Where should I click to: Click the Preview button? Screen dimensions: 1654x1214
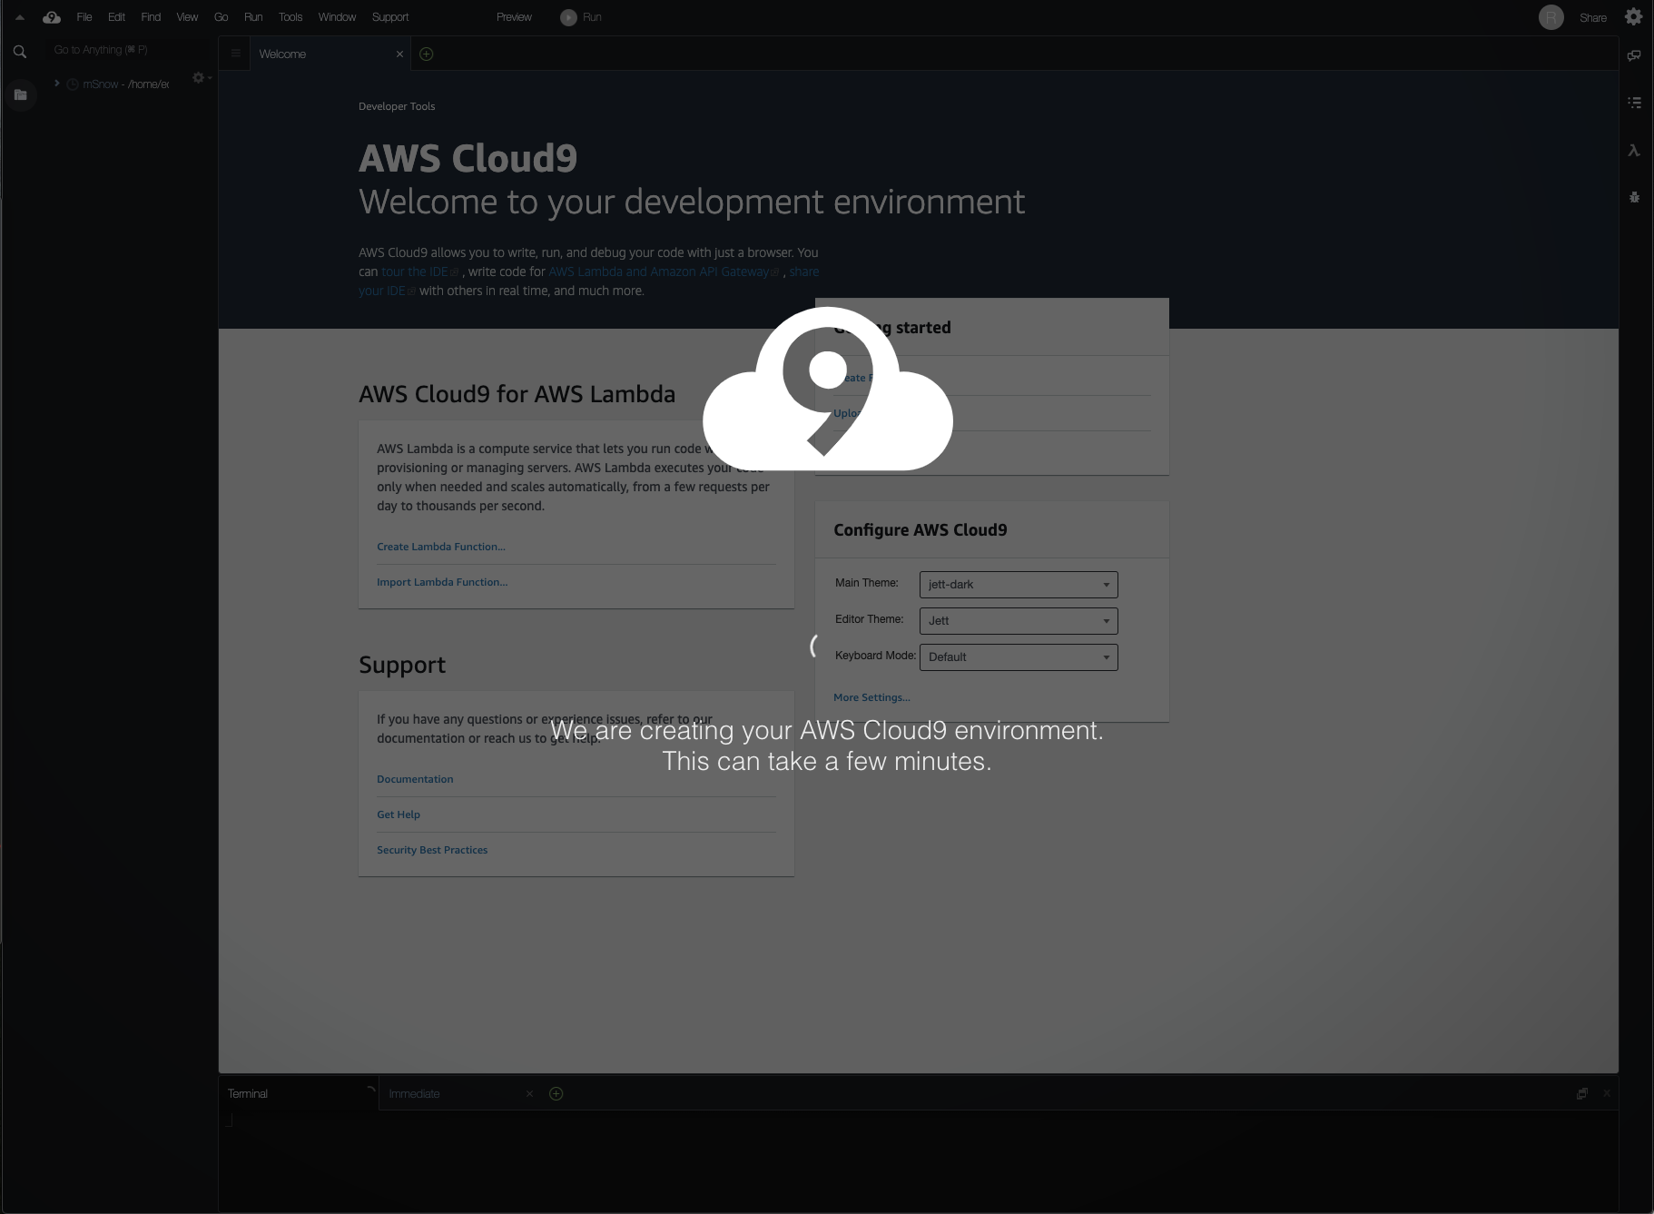point(514,17)
